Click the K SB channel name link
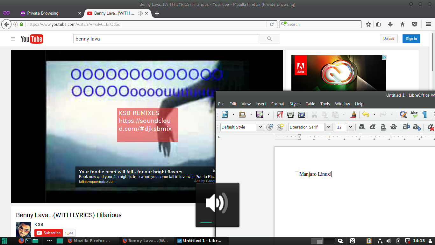The height and width of the screenshot is (245, 435). click(39, 225)
